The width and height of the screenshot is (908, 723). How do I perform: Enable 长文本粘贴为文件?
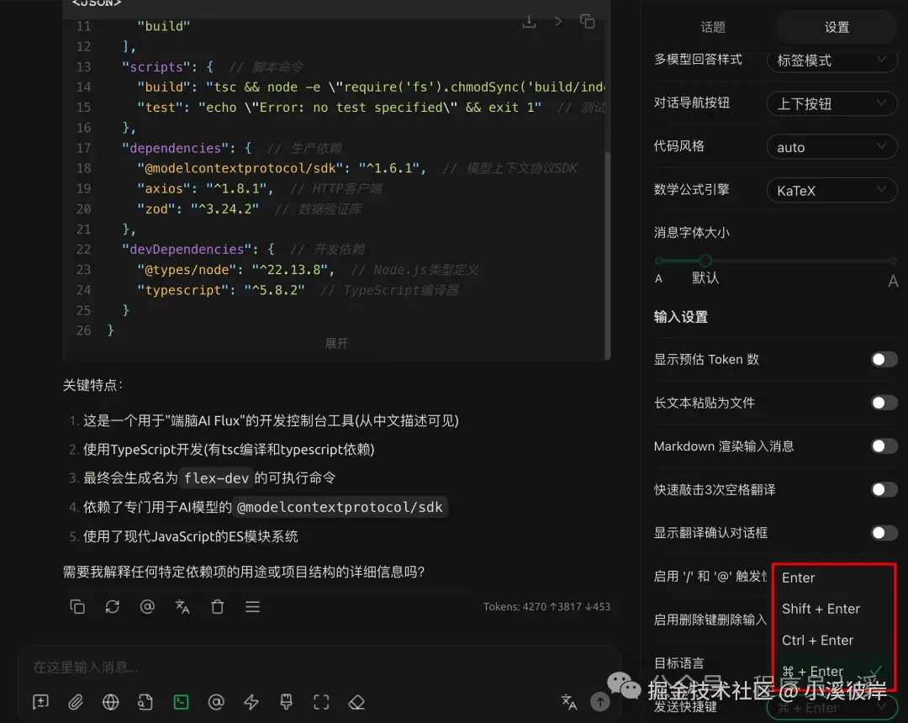pyautogui.click(x=884, y=403)
